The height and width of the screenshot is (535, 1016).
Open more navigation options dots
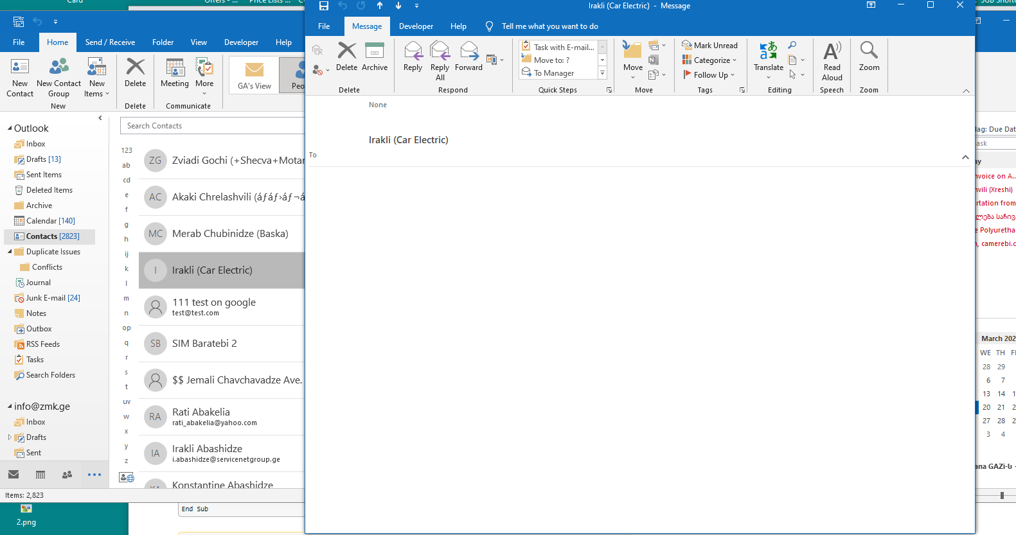[94, 475]
